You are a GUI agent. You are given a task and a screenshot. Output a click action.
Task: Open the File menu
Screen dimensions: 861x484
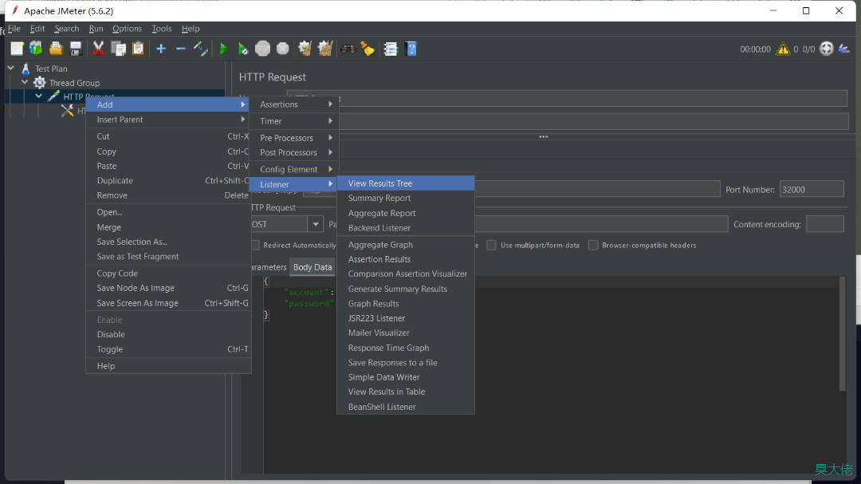click(x=14, y=29)
